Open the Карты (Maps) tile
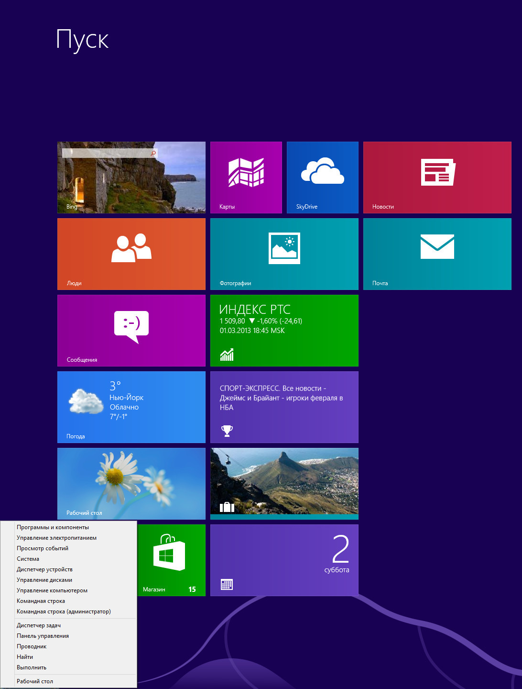 pos(246,177)
